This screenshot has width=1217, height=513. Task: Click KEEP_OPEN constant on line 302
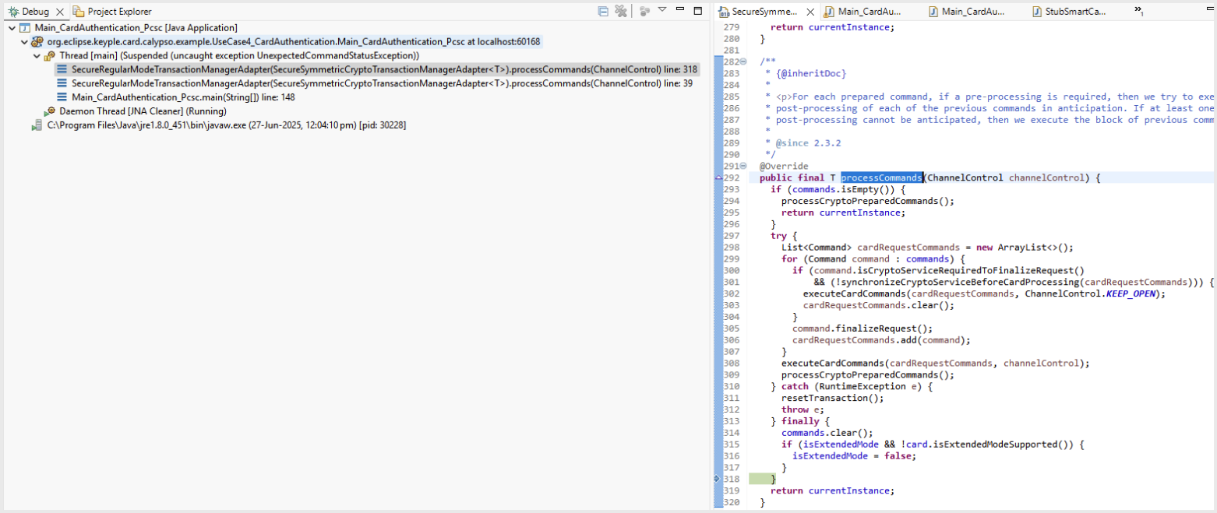(1131, 293)
